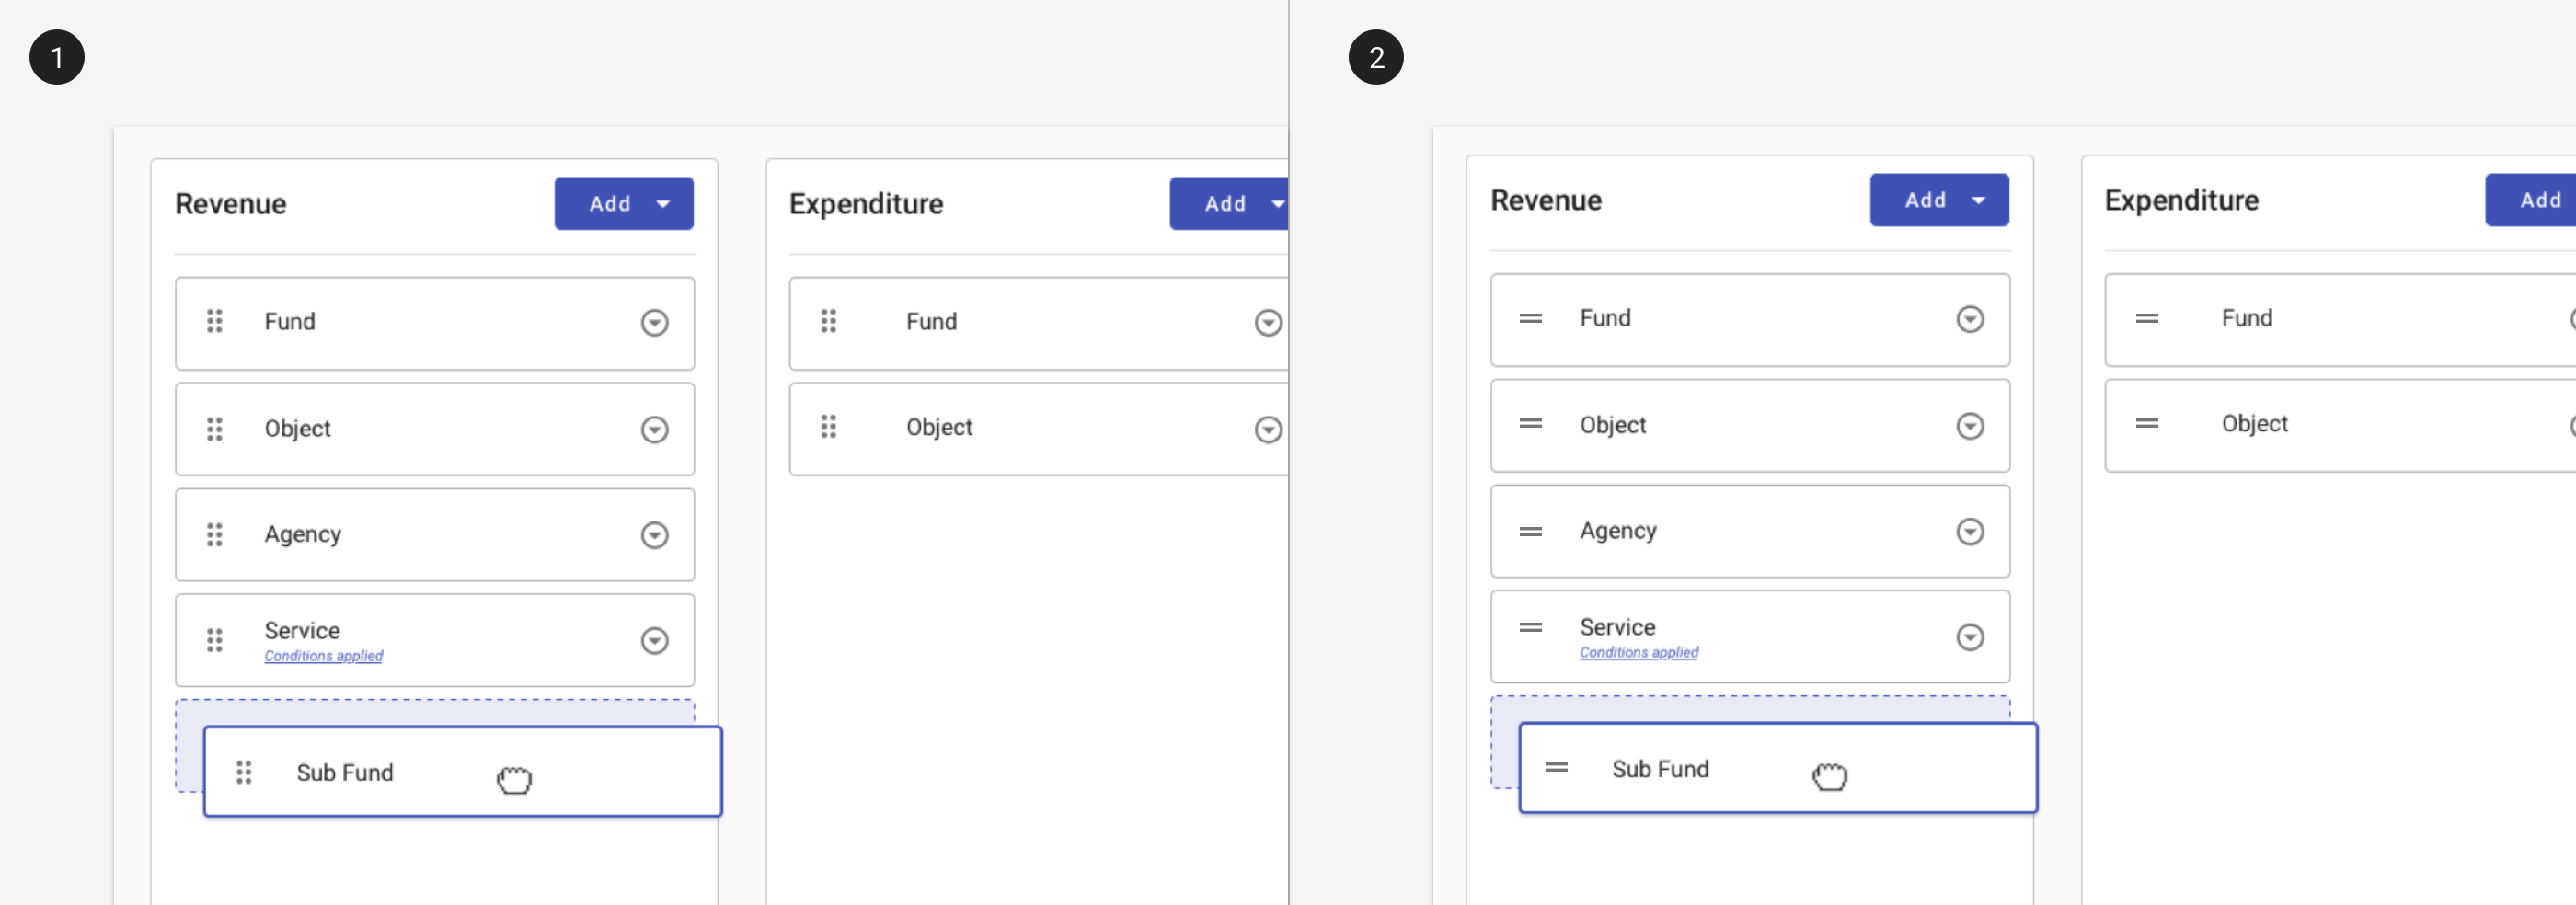Click the dotted drag handle on Revenue Object in panel 1
Image resolution: width=2576 pixels, height=905 pixels.
click(214, 429)
